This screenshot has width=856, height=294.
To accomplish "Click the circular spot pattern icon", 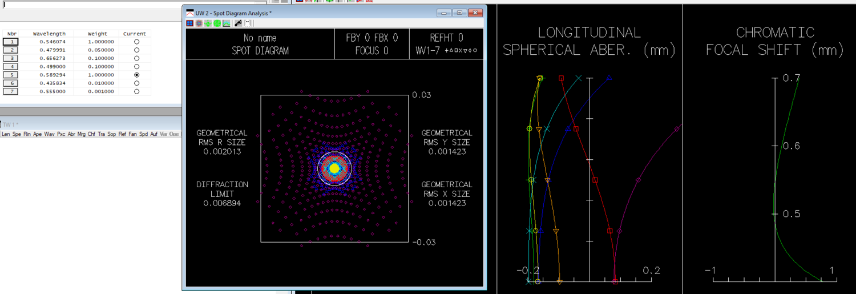I will [x=199, y=23].
